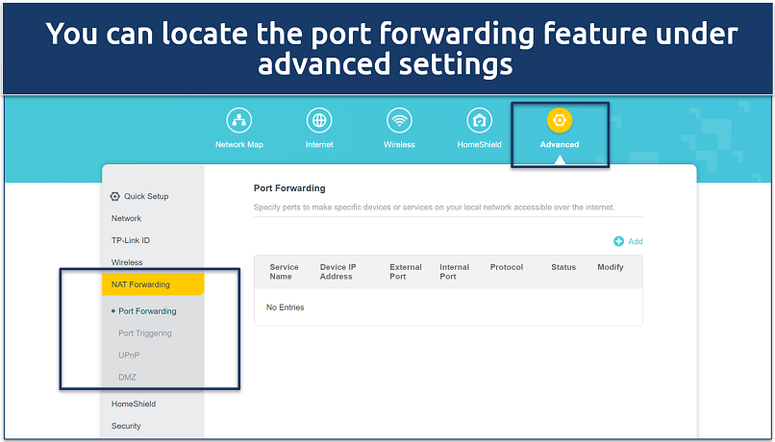The width and height of the screenshot is (775, 442).
Task: Click the Network Map icon
Action: (238, 120)
